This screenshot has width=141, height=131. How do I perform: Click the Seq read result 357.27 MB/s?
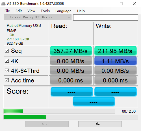tap(71, 51)
